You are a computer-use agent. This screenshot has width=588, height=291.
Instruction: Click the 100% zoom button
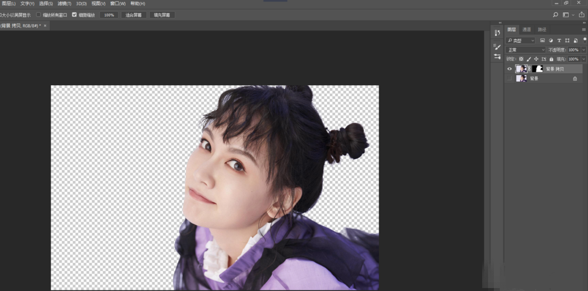(x=109, y=15)
